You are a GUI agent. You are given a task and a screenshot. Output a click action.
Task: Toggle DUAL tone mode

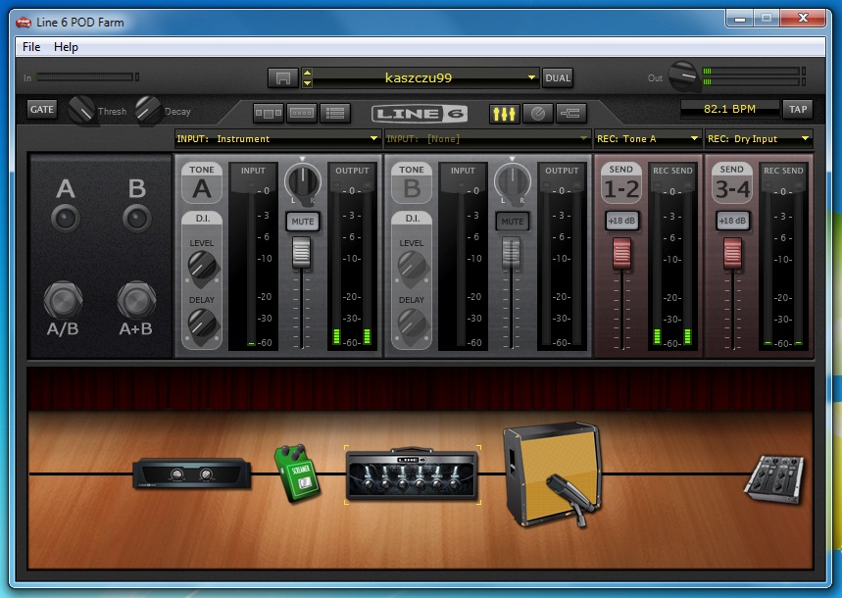point(558,77)
